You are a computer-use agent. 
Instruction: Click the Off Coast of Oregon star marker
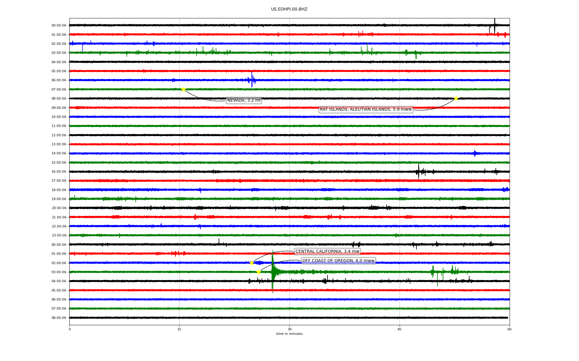click(258, 272)
